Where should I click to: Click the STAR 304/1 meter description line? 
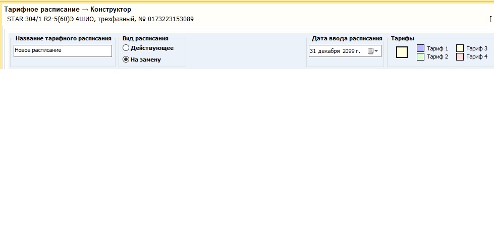point(100,19)
